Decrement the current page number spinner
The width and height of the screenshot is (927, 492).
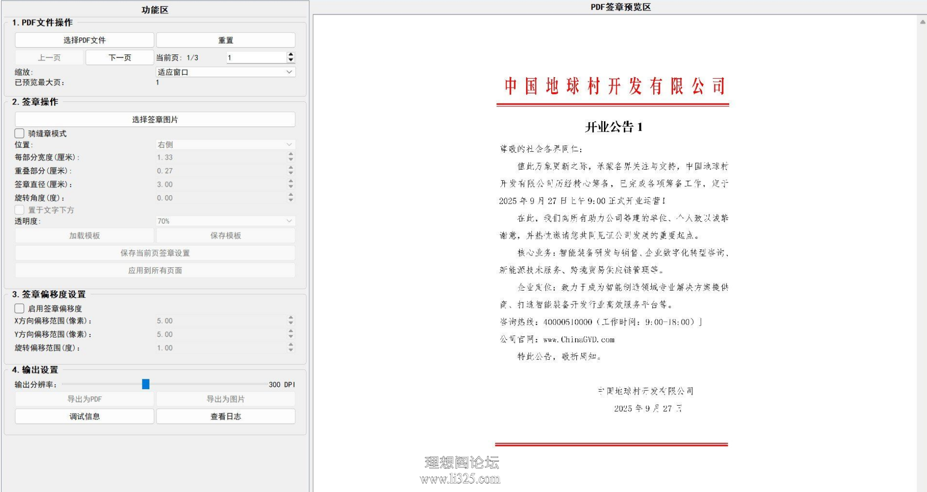pos(291,60)
